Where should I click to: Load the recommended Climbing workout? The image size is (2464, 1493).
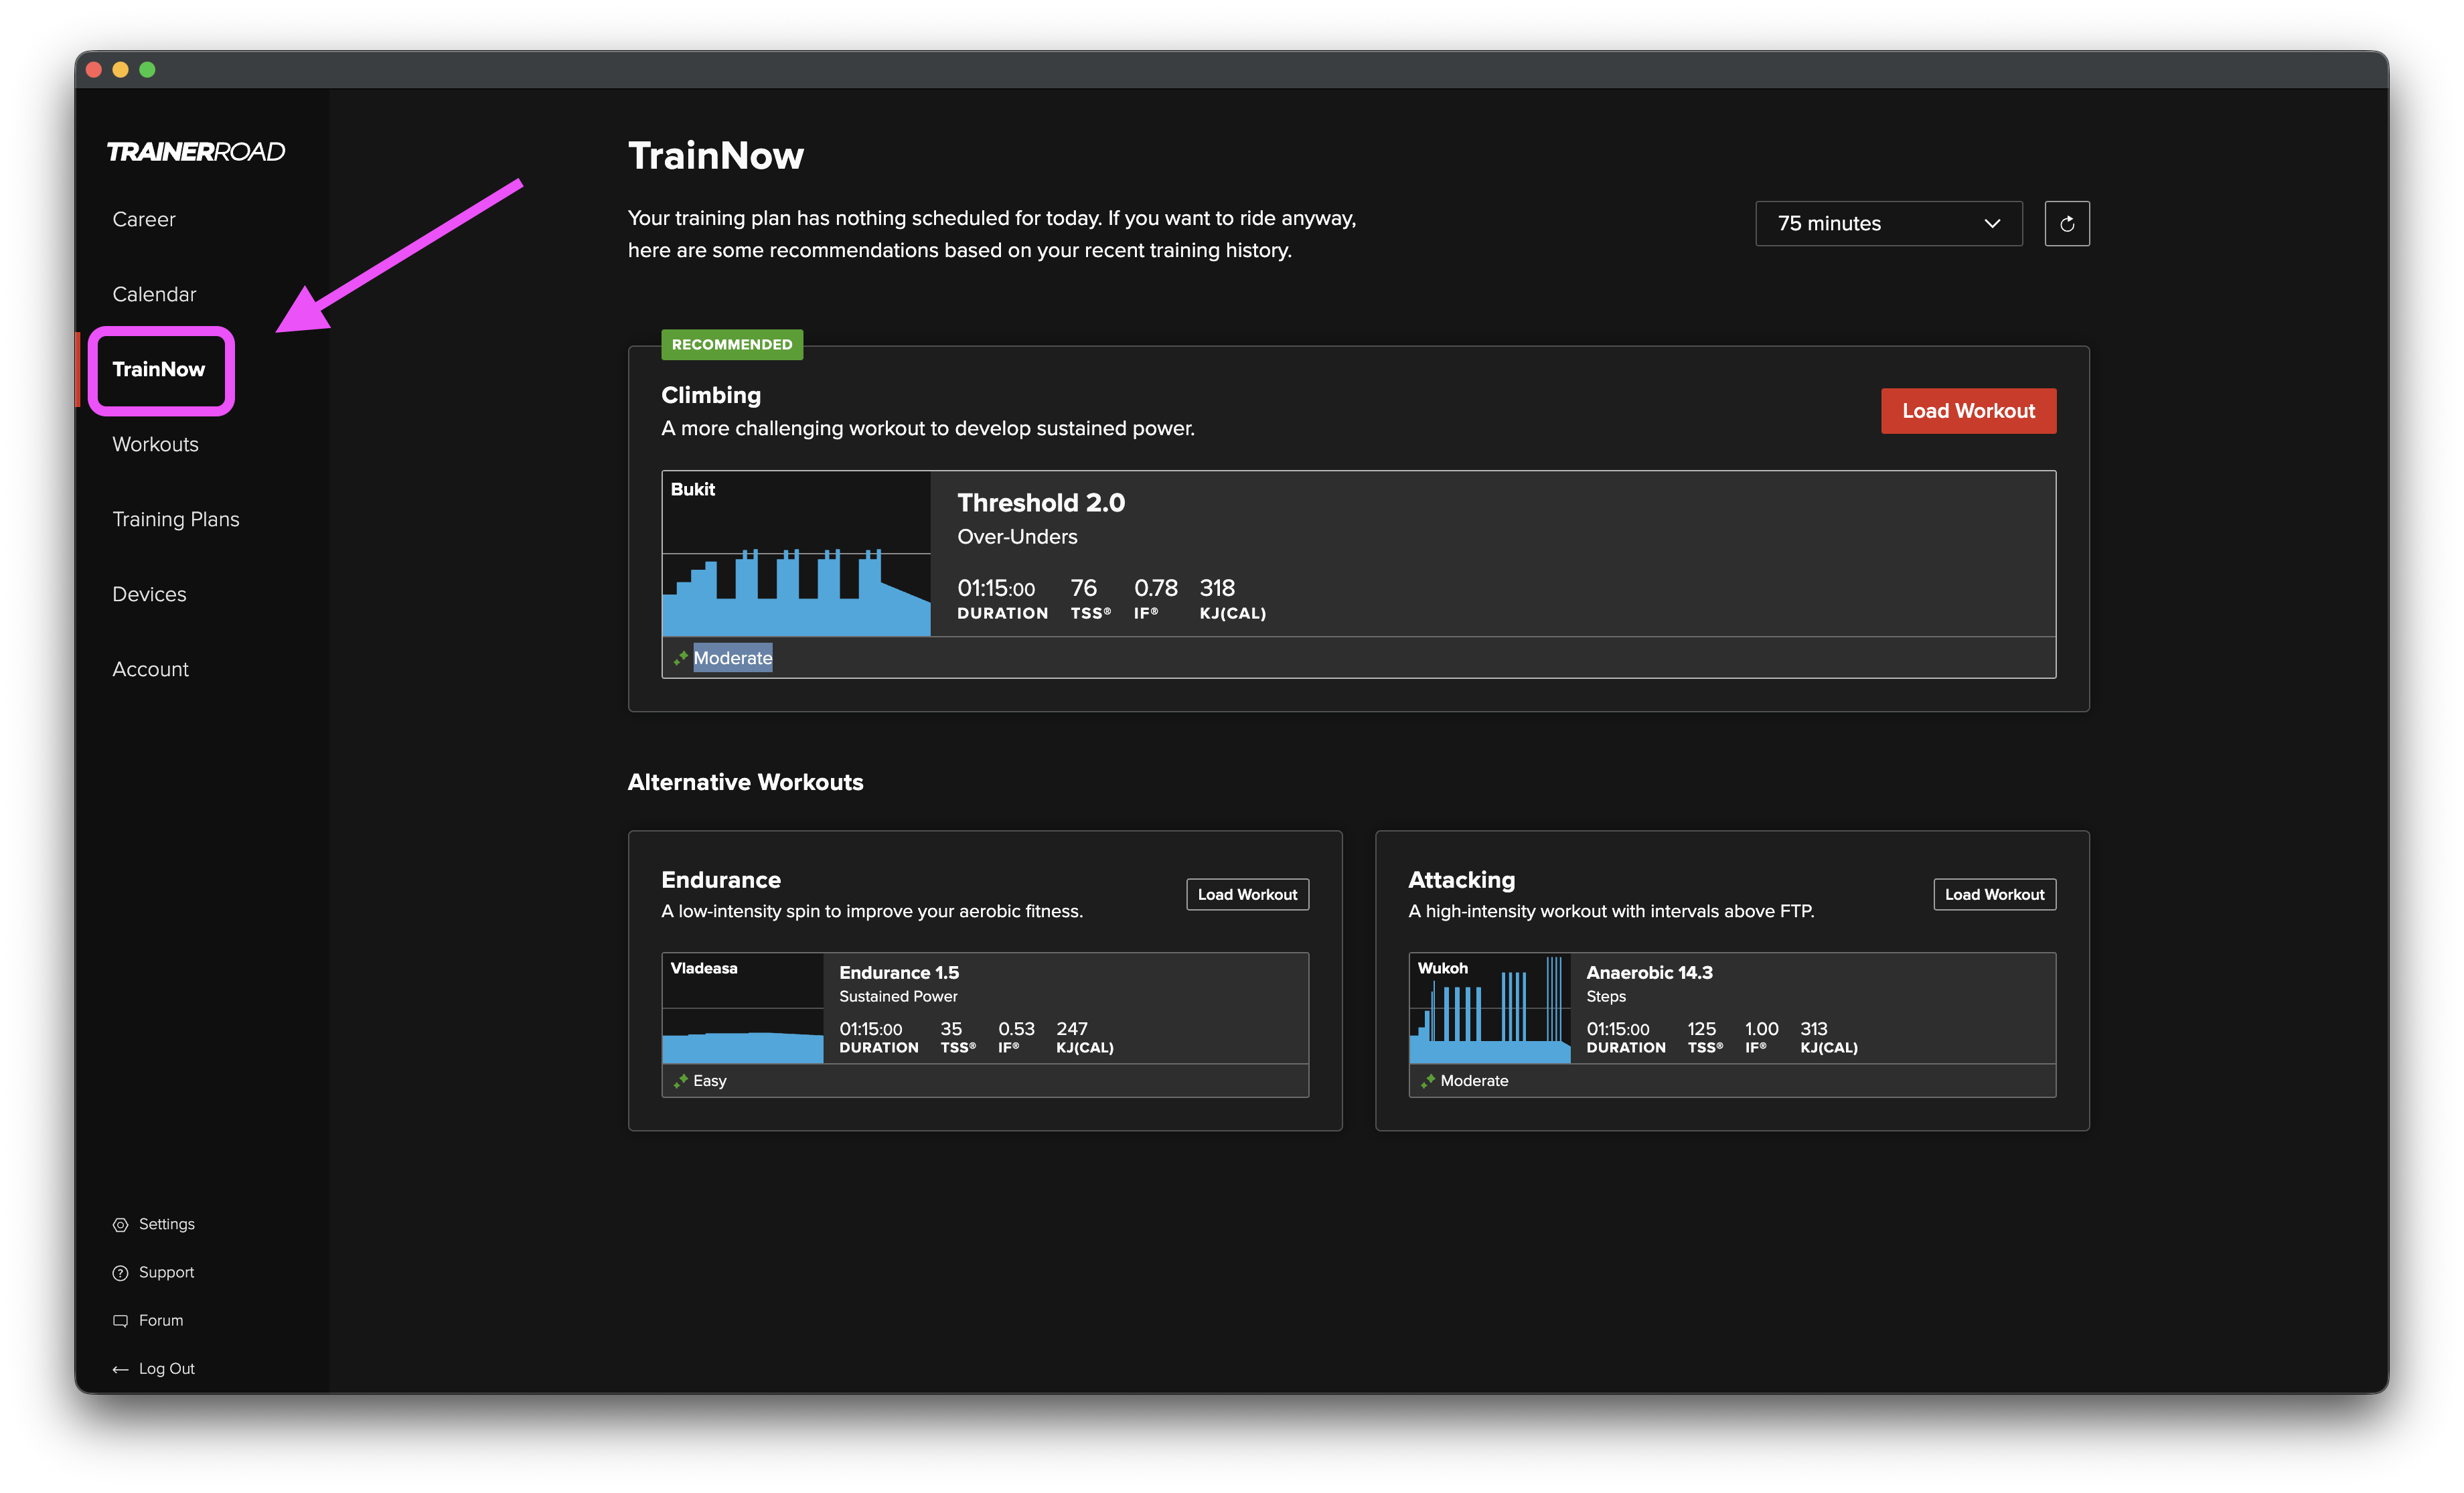click(1968, 411)
